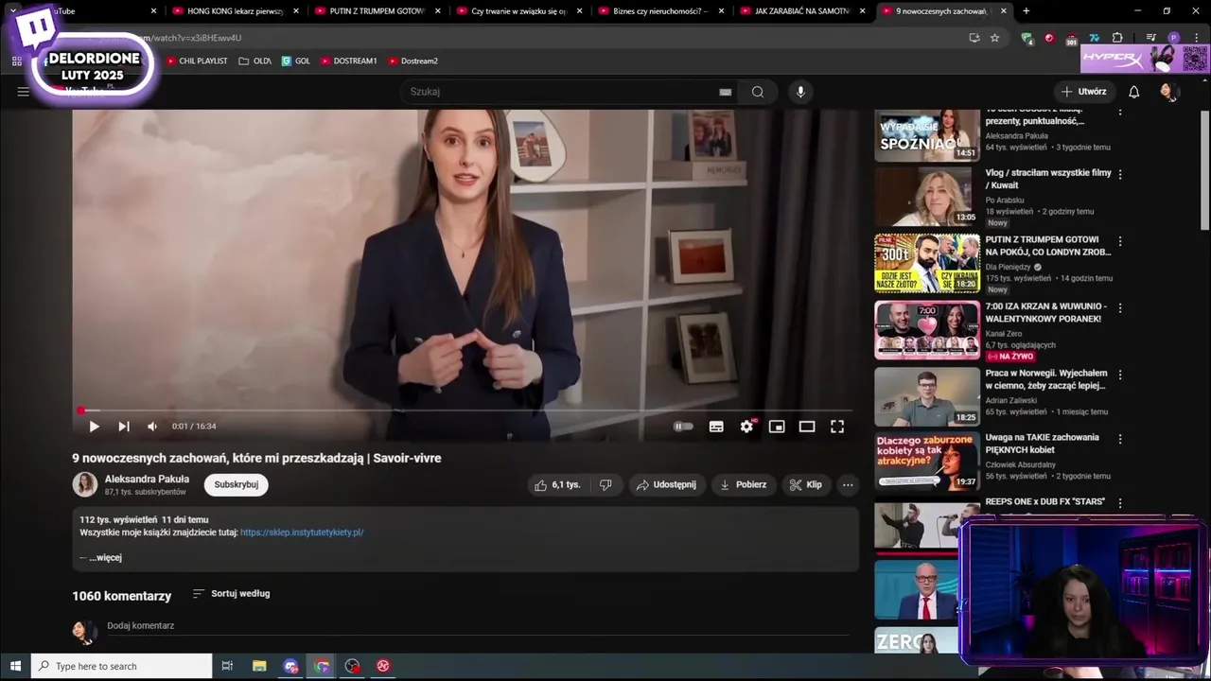Open YouTube notifications bell
Viewport: 1211px width, 681px height.
pos(1133,92)
